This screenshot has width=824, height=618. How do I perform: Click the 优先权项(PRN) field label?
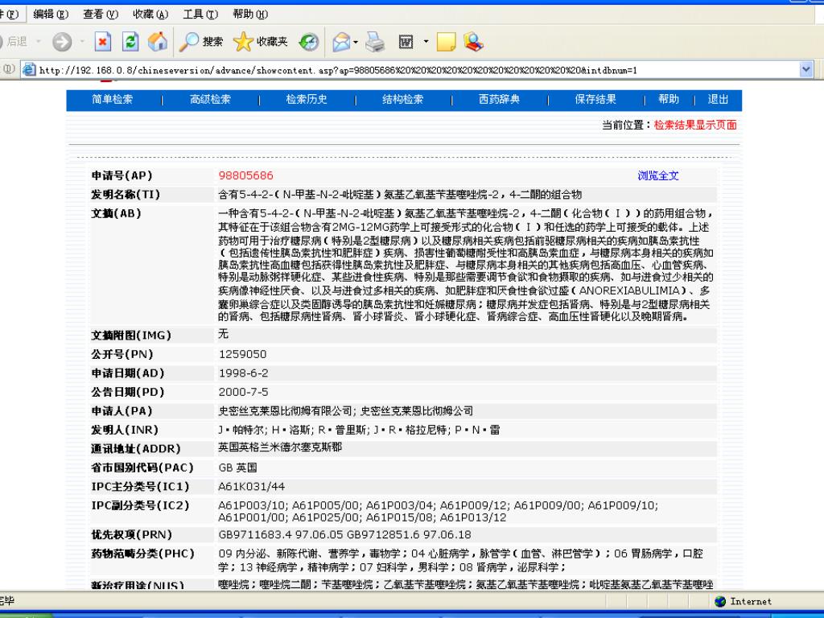tap(132, 535)
